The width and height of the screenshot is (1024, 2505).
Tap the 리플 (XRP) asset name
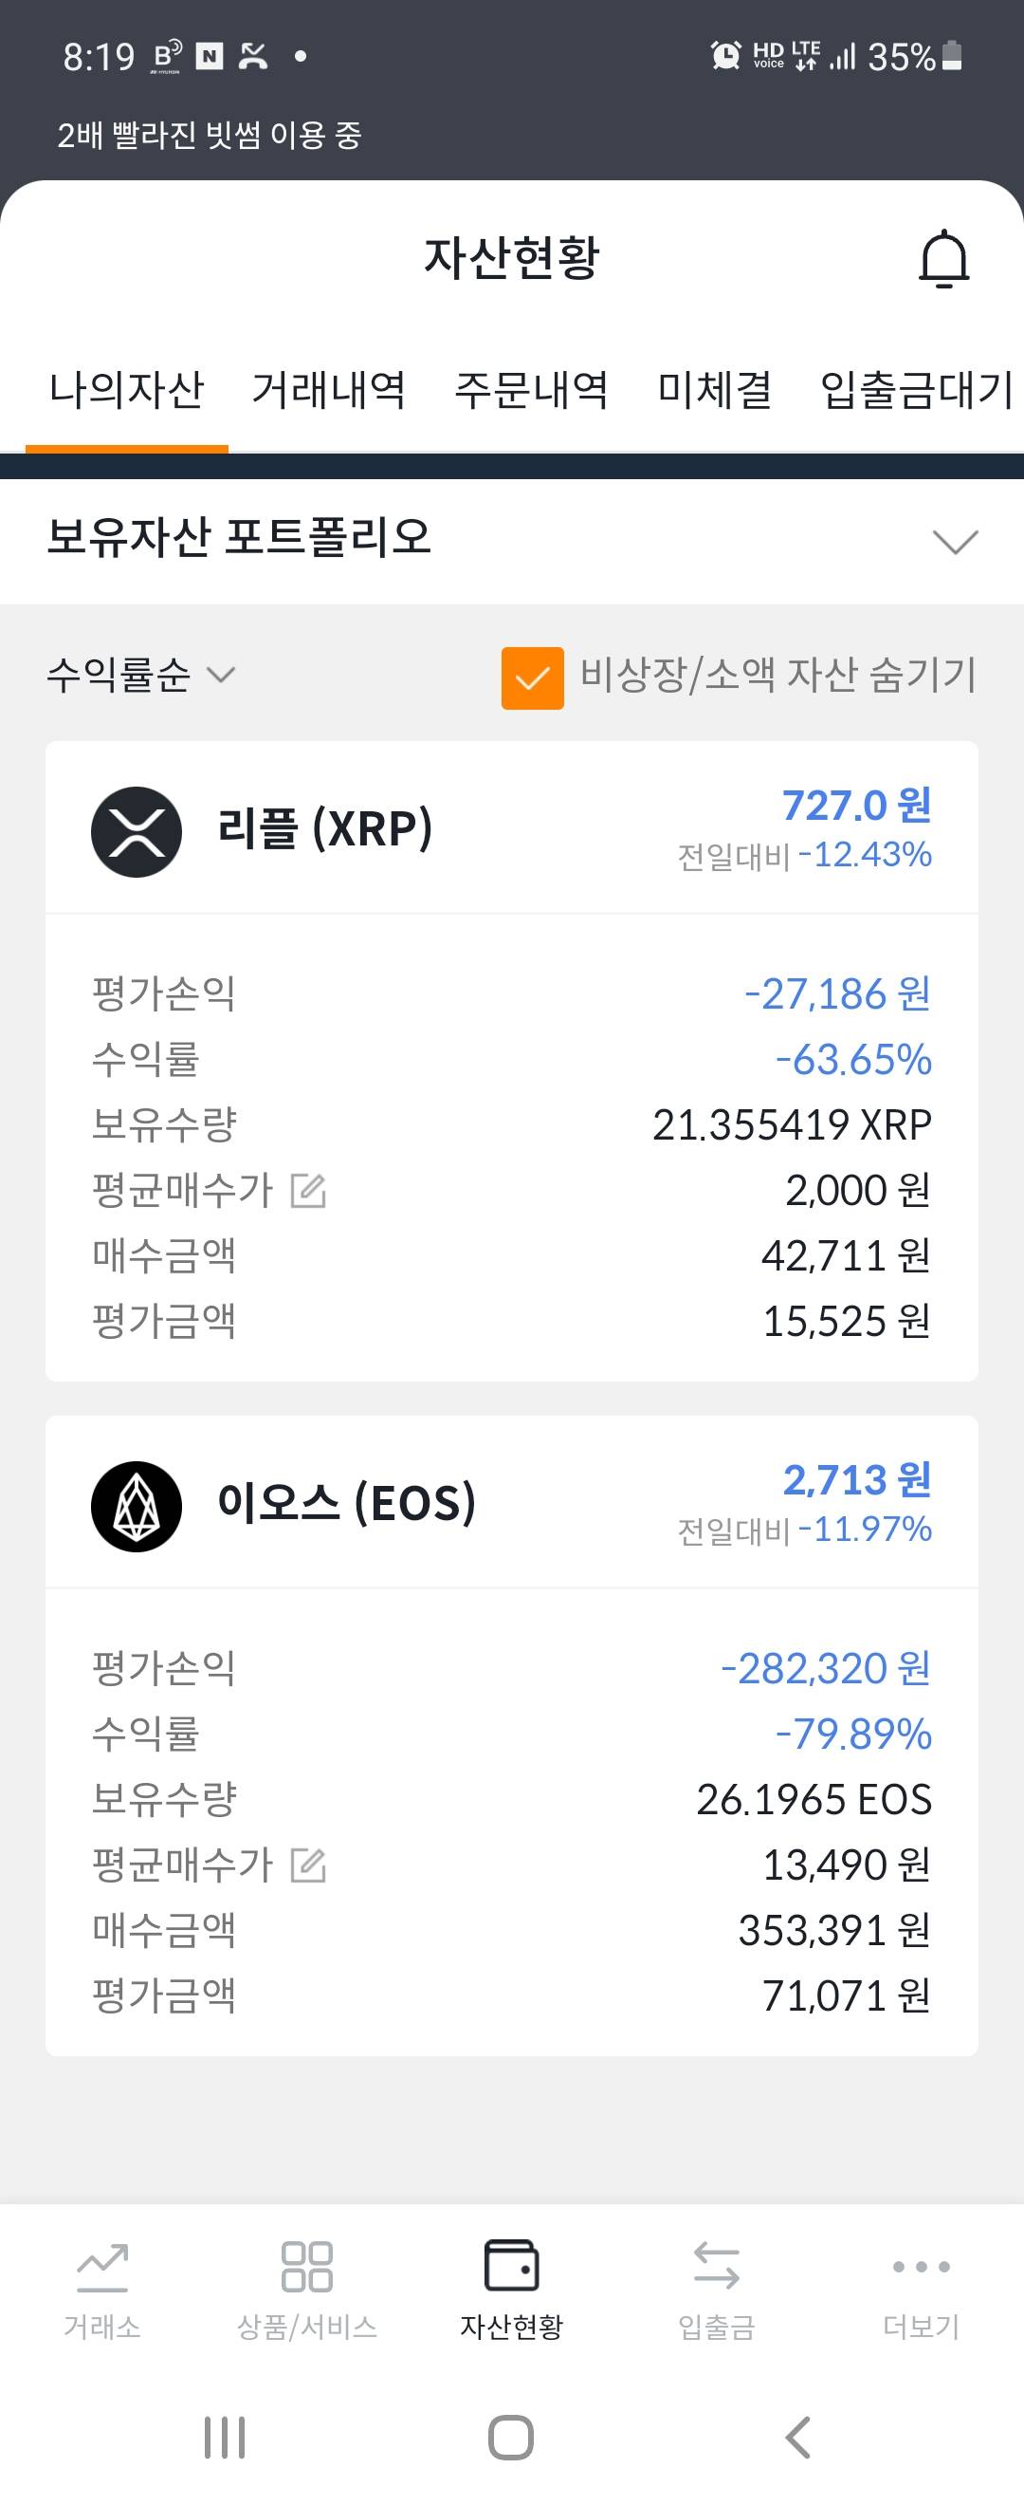click(x=324, y=829)
